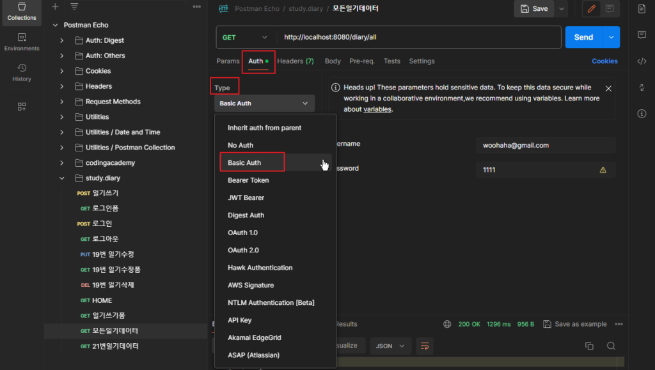Switch to the Headers (7) tab
Screen dimensions: 655x370
pos(296,61)
